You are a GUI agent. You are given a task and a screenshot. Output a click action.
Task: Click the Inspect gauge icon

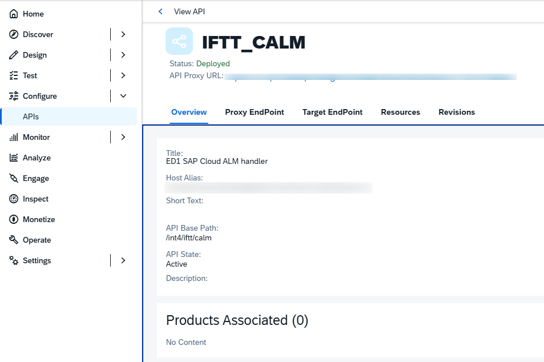[14, 199]
